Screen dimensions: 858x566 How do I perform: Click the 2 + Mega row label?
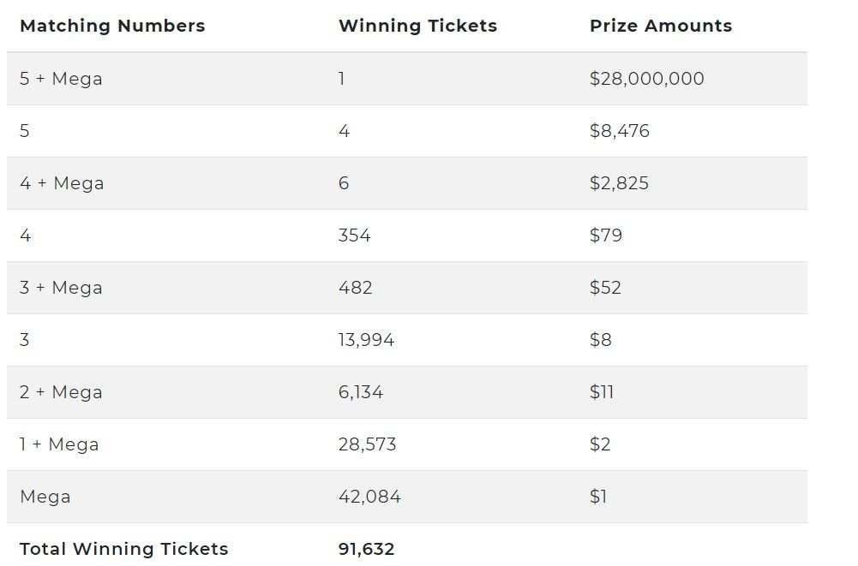61,392
